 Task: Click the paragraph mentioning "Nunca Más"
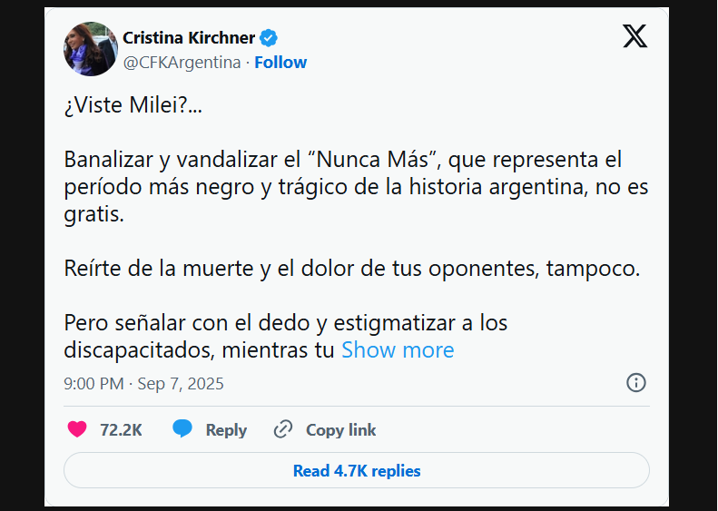tap(343, 189)
